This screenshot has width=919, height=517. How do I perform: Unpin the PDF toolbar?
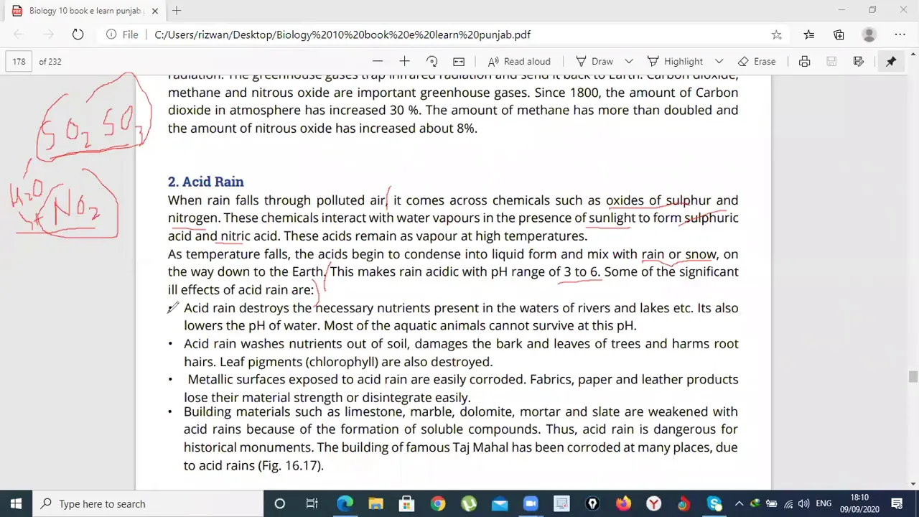pos(891,62)
